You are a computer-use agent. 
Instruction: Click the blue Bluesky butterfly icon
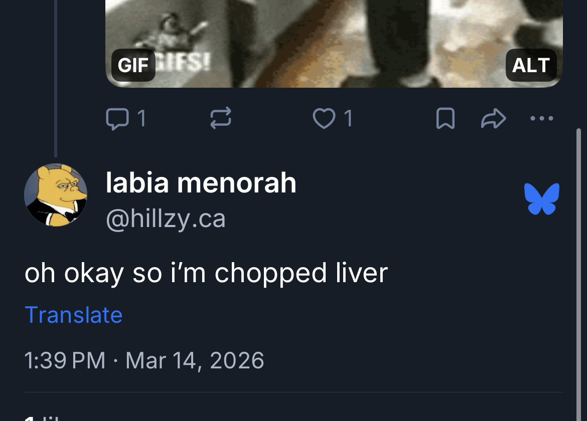541,198
